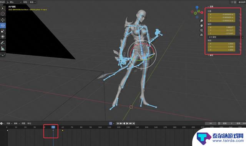Click the faded red negative X handle
This screenshot has height=146, width=246.
click(x=192, y=11)
